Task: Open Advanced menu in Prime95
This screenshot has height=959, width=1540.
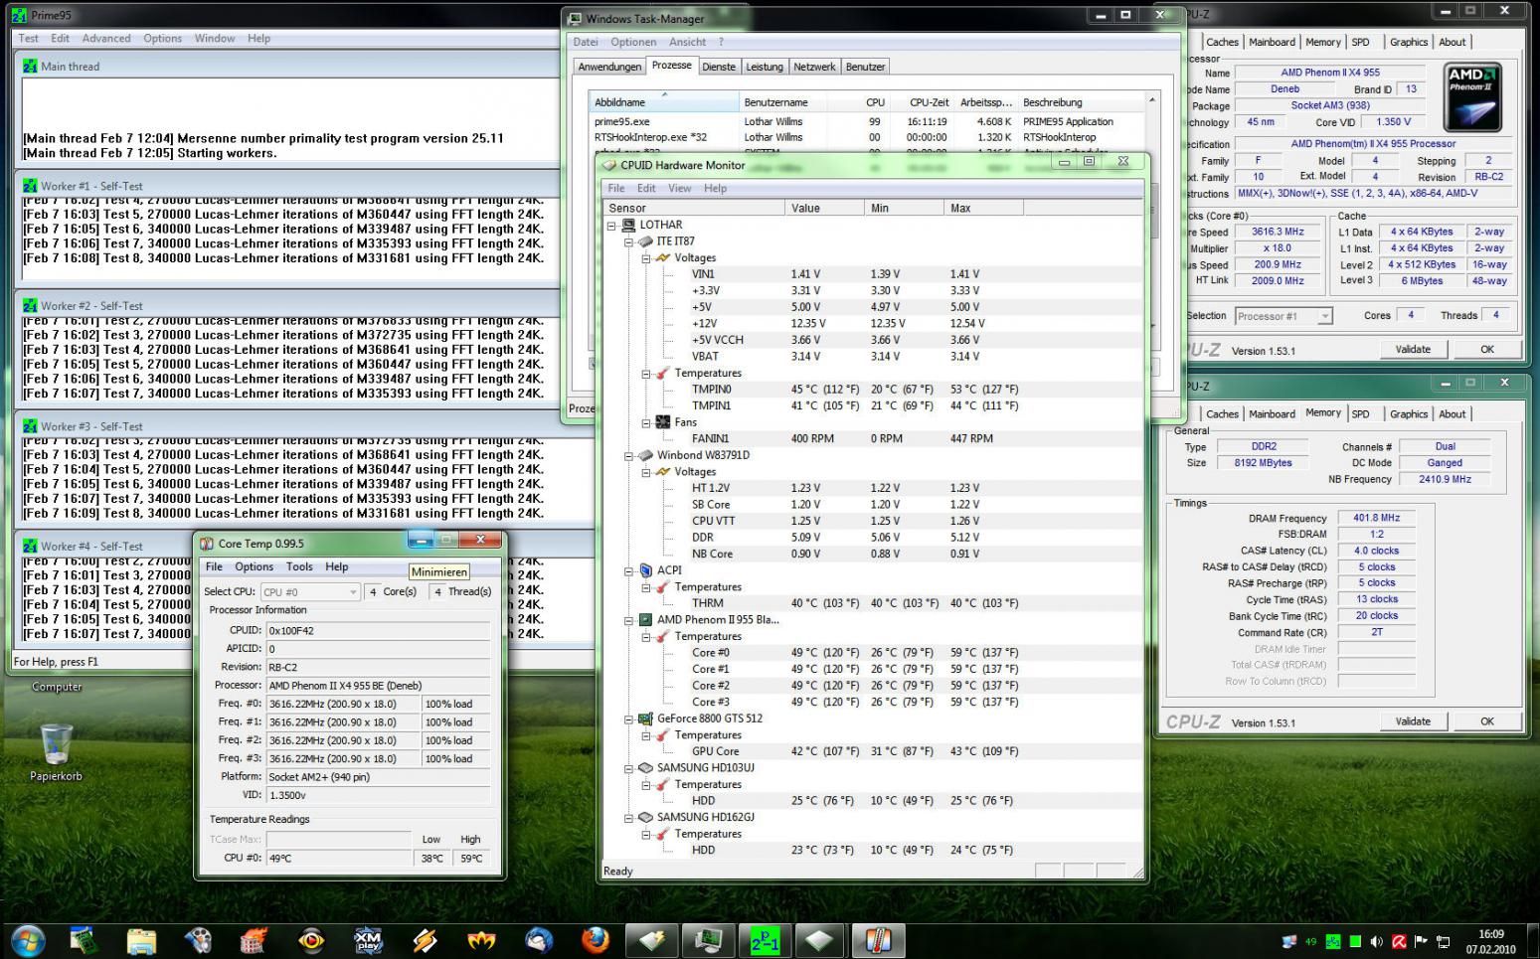Action: point(106,38)
